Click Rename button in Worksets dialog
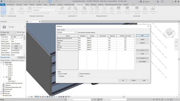Viewport: 180px width, 101px height. (143, 43)
